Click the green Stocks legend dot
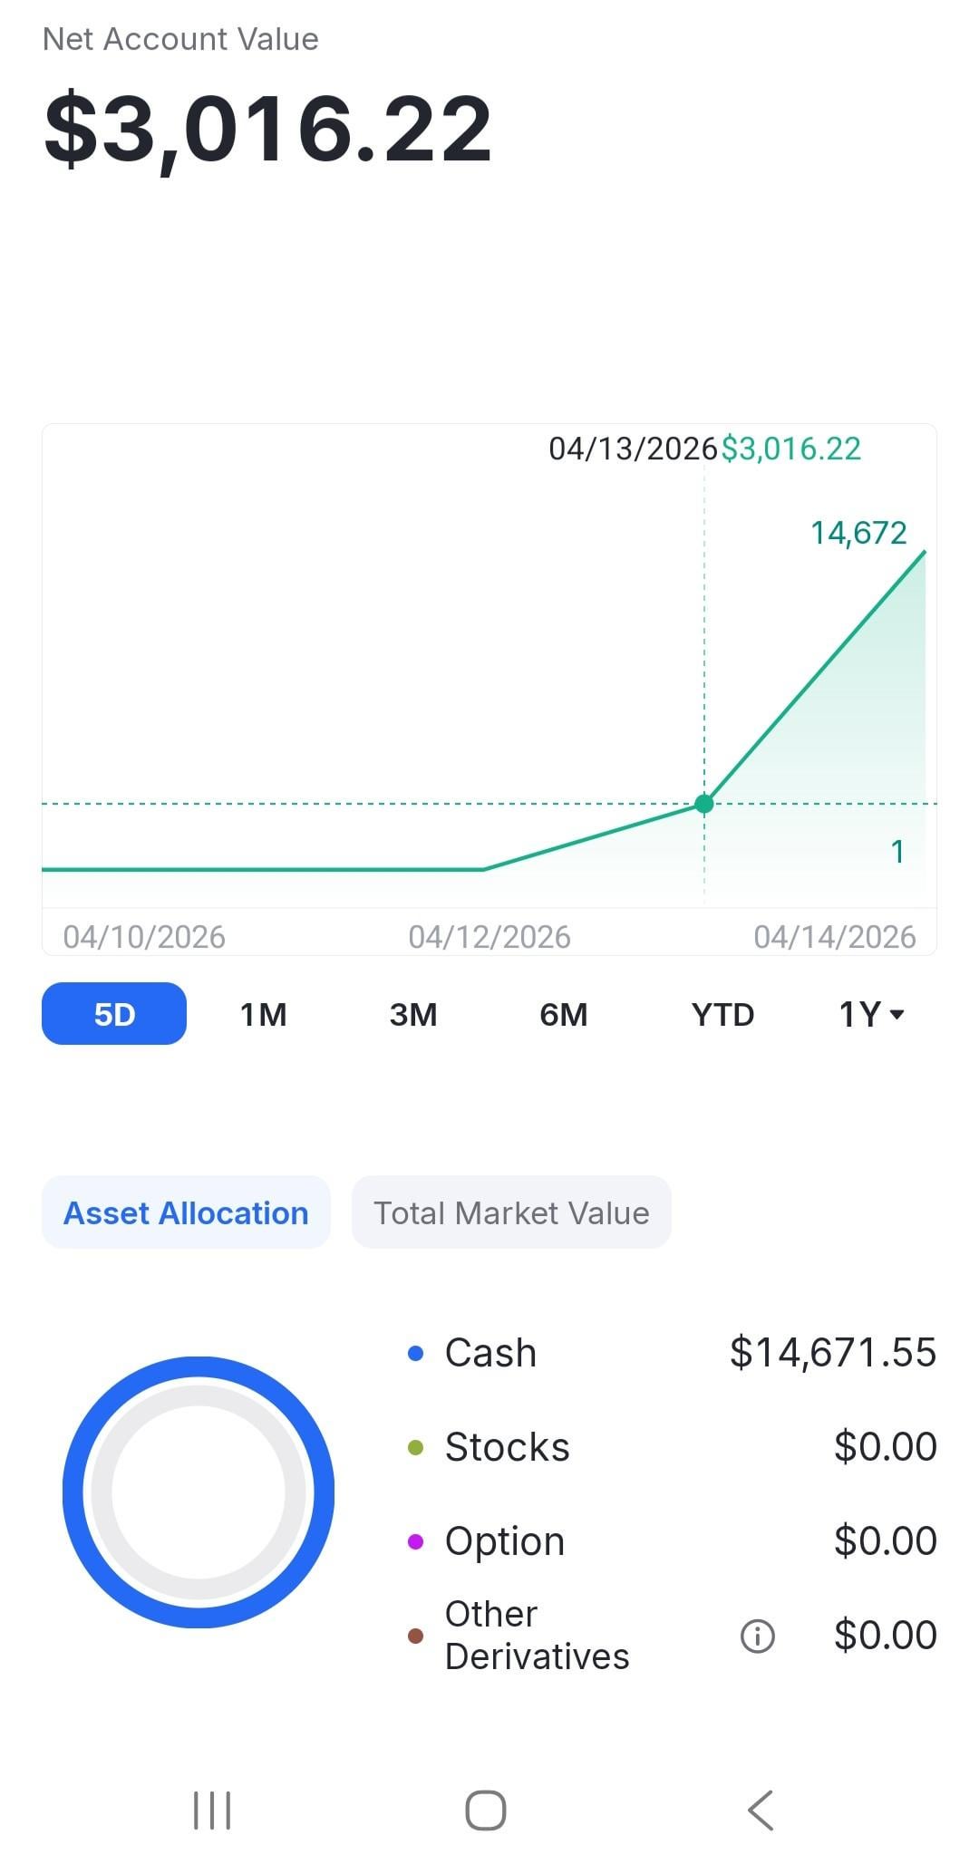Viewport: 979px width, 1873px height. (416, 1447)
